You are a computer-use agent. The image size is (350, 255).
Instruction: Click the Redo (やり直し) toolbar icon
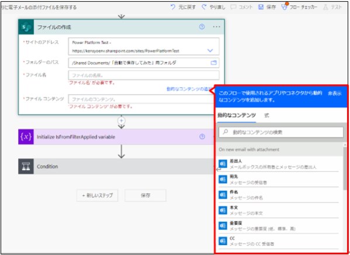(204, 7)
